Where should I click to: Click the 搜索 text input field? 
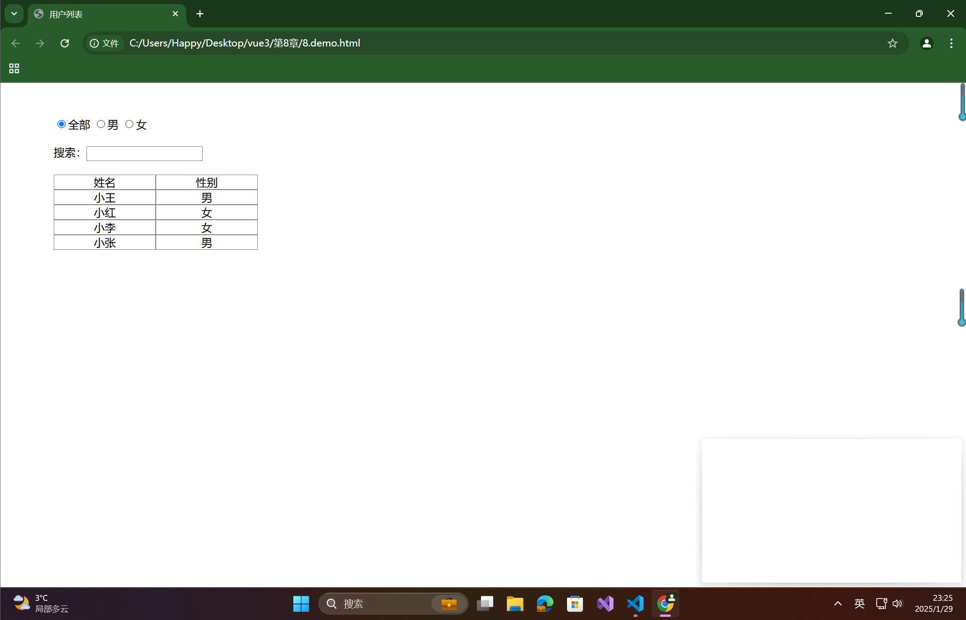coord(144,154)
